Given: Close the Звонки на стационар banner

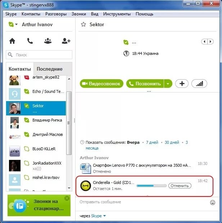Looking at the screenshot, I should 67,198.
